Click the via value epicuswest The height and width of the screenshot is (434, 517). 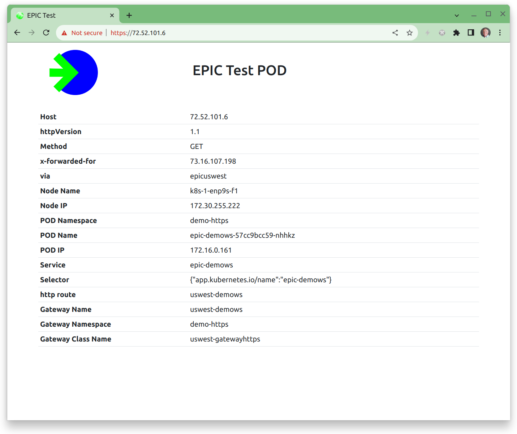(x=208, y=176)
